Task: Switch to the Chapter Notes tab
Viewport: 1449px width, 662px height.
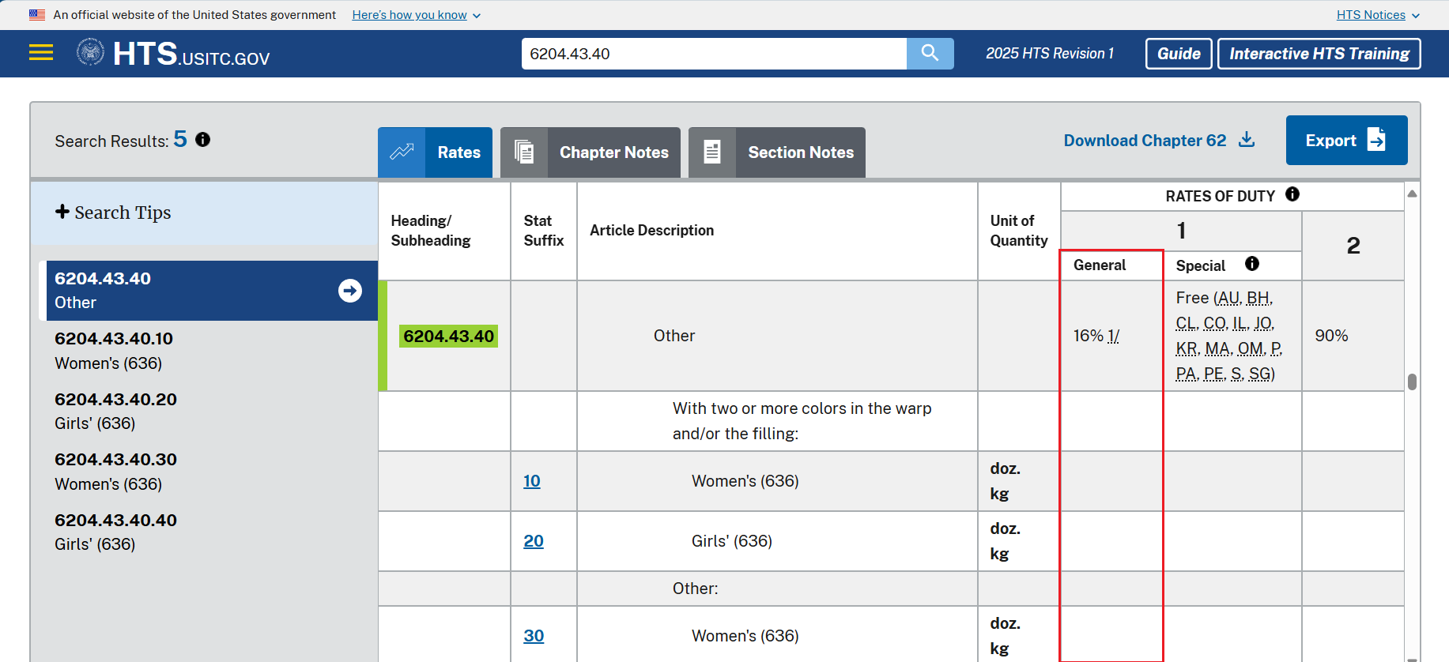Action: click(591, 152)
